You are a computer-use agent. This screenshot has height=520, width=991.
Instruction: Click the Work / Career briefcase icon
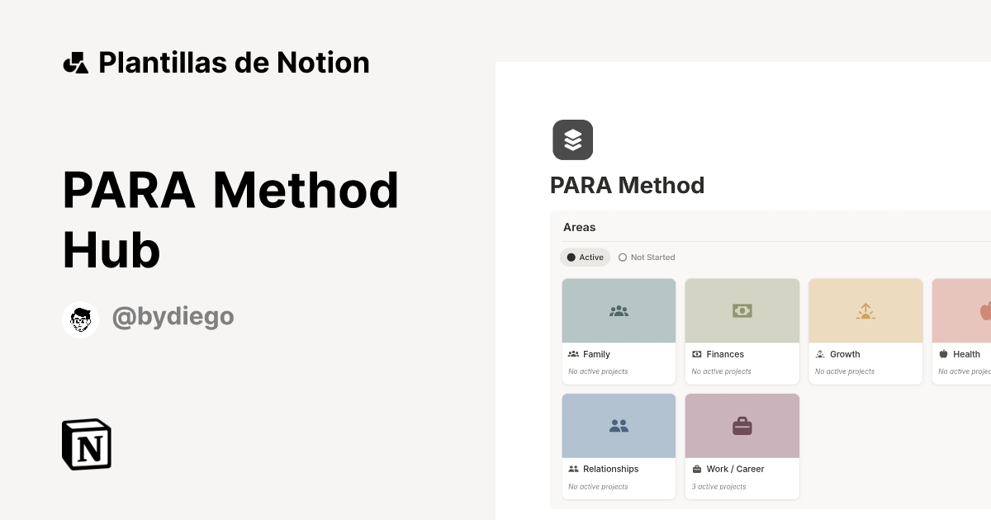tap(742, 425)
